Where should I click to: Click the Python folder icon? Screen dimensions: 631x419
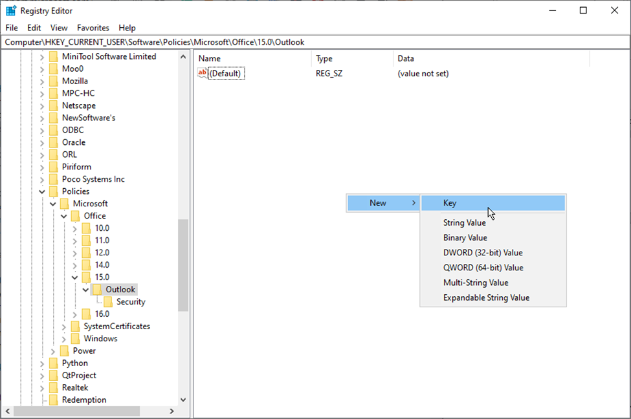click(x=54, y=363)
